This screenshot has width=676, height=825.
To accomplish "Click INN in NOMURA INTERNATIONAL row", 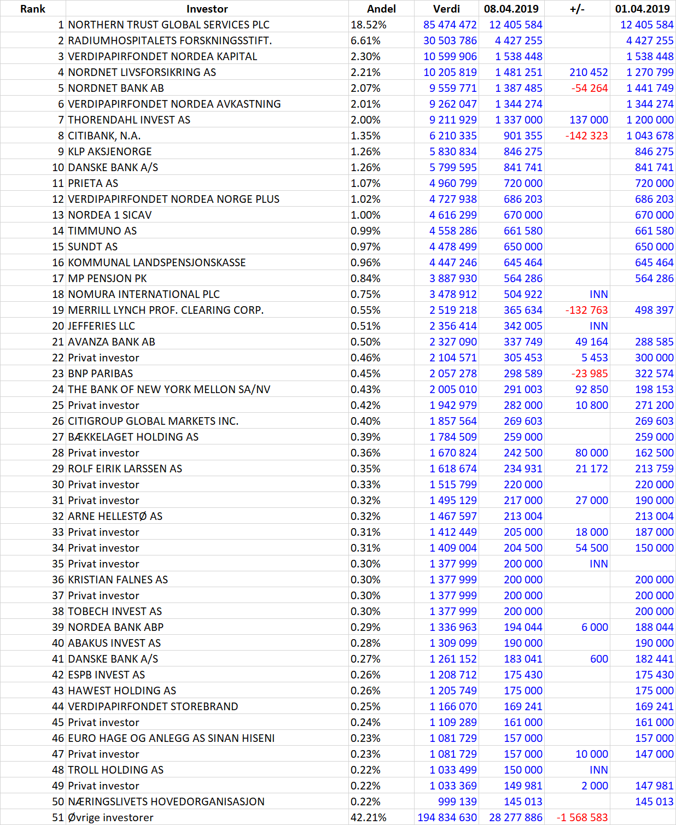I will click(599, 294).
